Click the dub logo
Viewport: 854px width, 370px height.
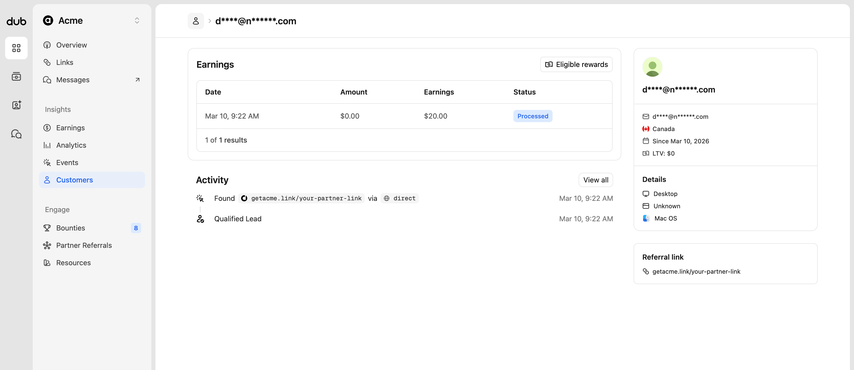click(16, 21)
